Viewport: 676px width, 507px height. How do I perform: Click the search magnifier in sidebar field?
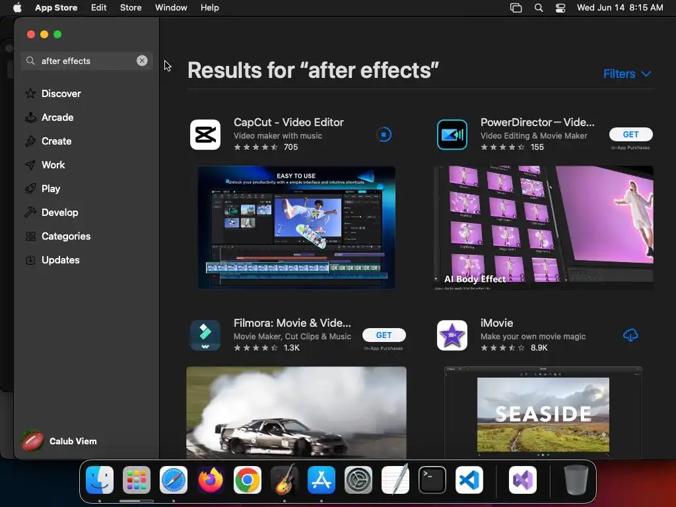(30, 61)
